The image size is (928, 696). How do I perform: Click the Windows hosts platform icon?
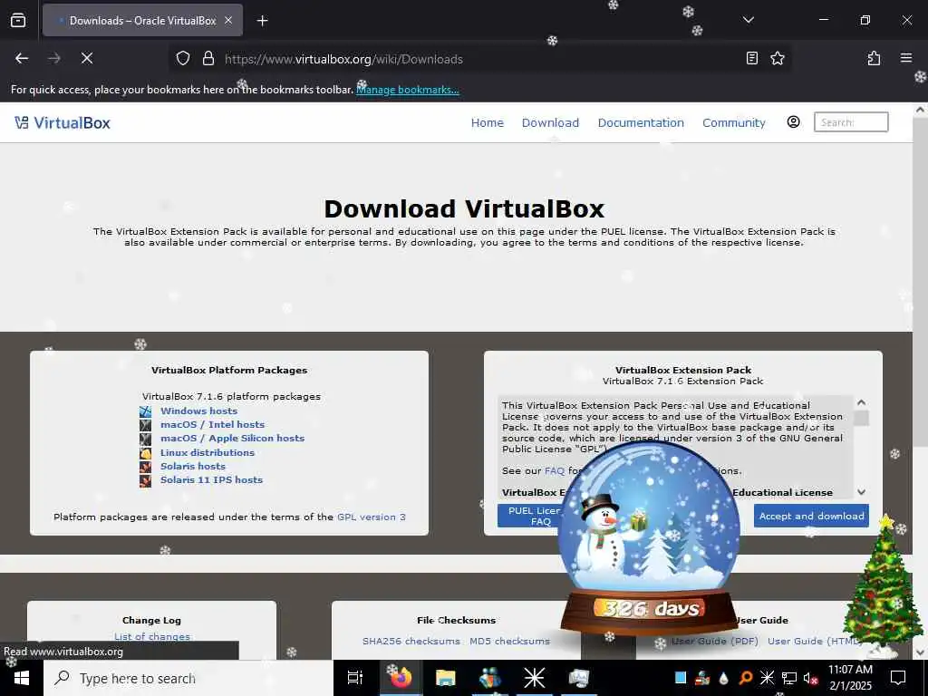tap(146, 411)
